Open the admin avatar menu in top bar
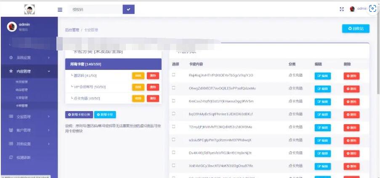The image size is (380, 178). [x=359, y=9]
